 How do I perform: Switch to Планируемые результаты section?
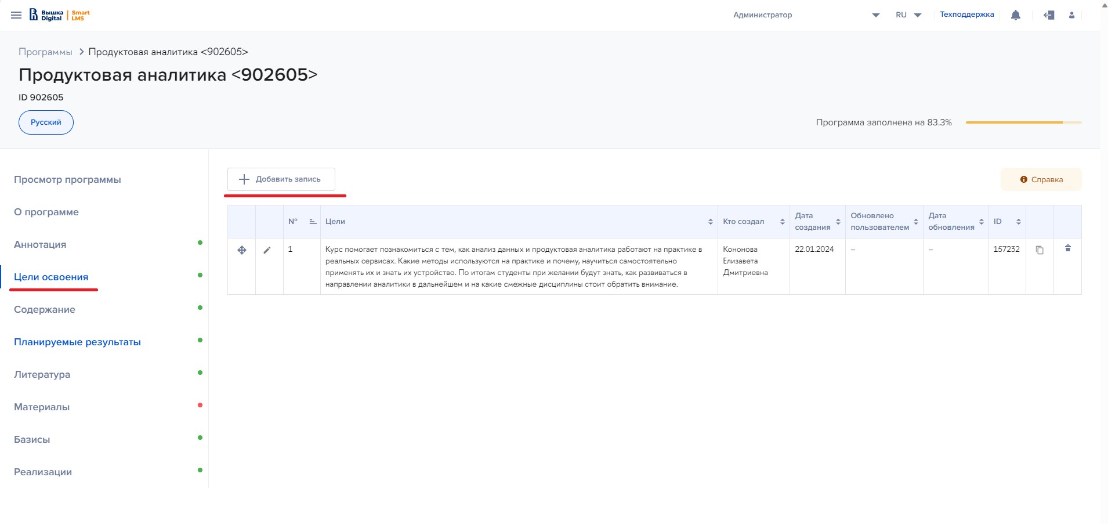[77, 342]
